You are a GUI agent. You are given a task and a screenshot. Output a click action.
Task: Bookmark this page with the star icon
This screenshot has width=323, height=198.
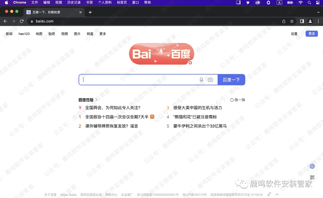(x=292, y=21)
